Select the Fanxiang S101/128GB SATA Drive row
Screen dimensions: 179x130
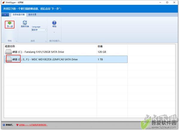click(x=66, y=52)
